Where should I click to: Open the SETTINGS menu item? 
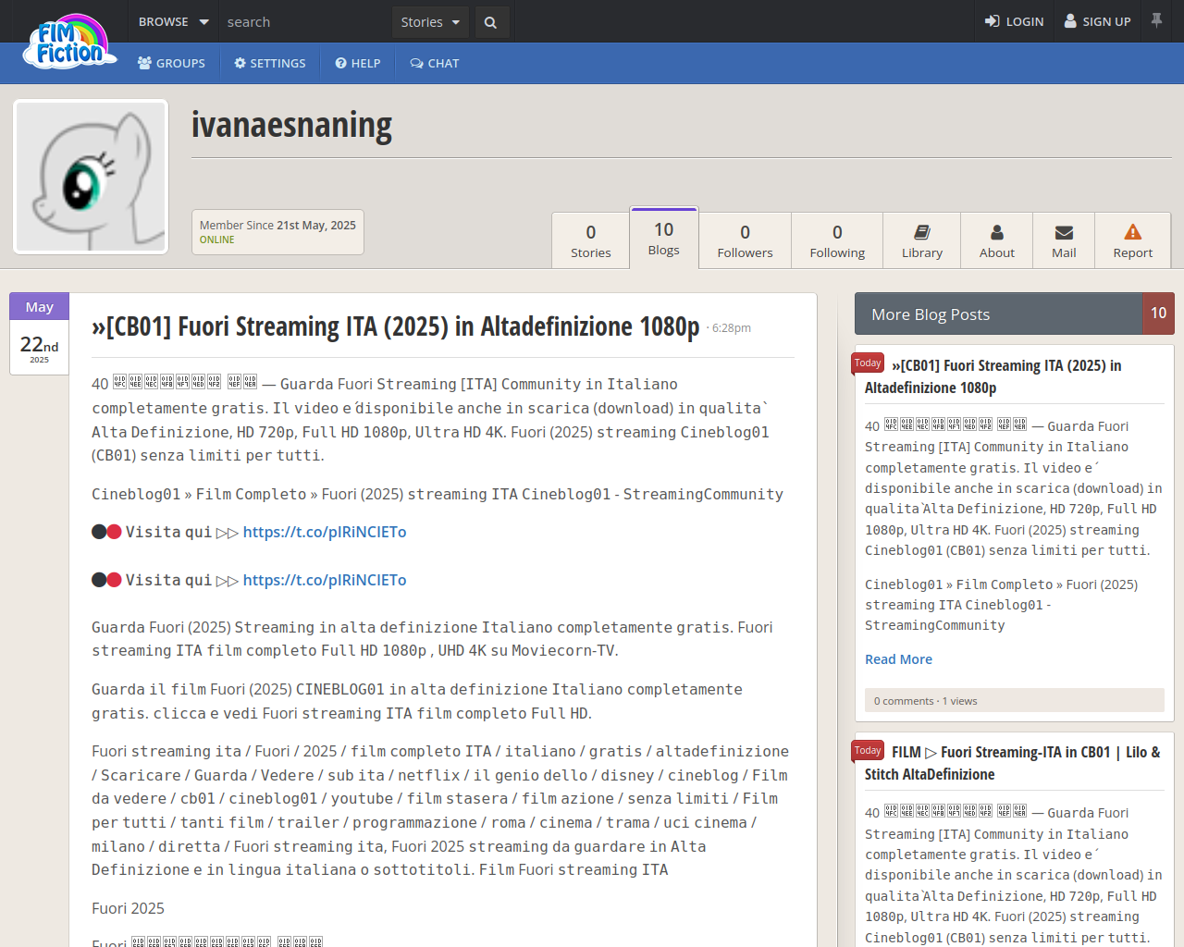click(270, 63)
